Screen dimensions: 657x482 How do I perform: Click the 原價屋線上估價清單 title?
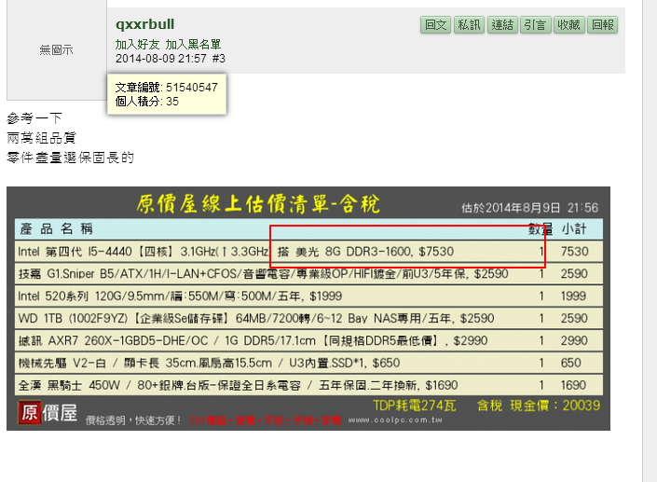[258, 203]
